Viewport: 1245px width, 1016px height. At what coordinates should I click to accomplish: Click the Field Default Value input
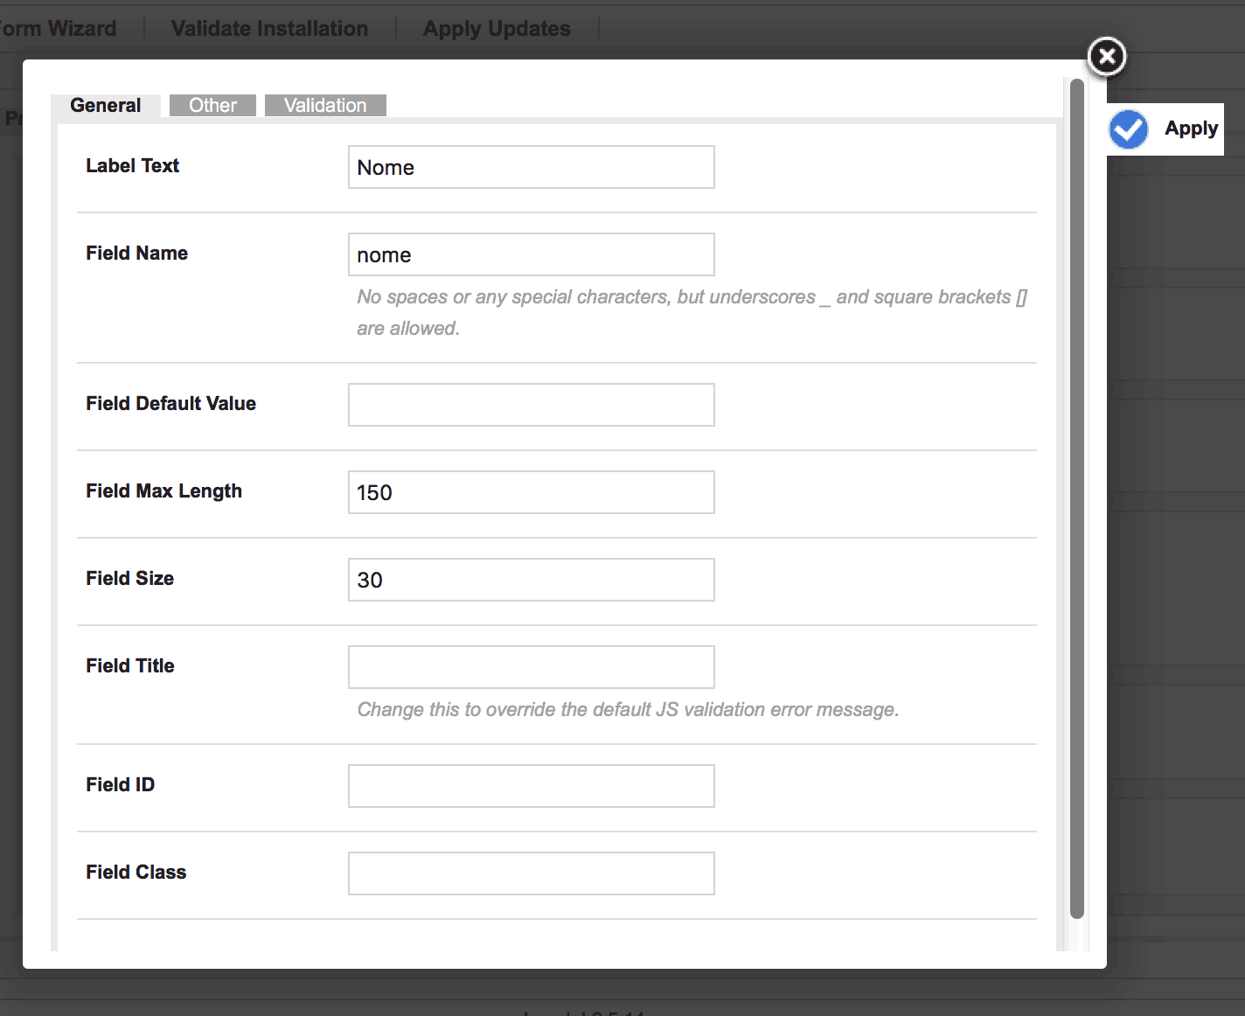coord(531,405)
